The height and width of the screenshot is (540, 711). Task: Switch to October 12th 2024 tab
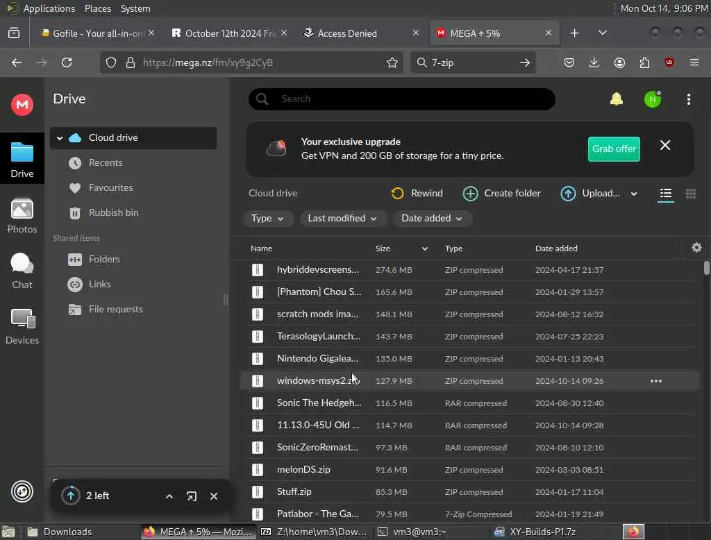tap(228, 33)
